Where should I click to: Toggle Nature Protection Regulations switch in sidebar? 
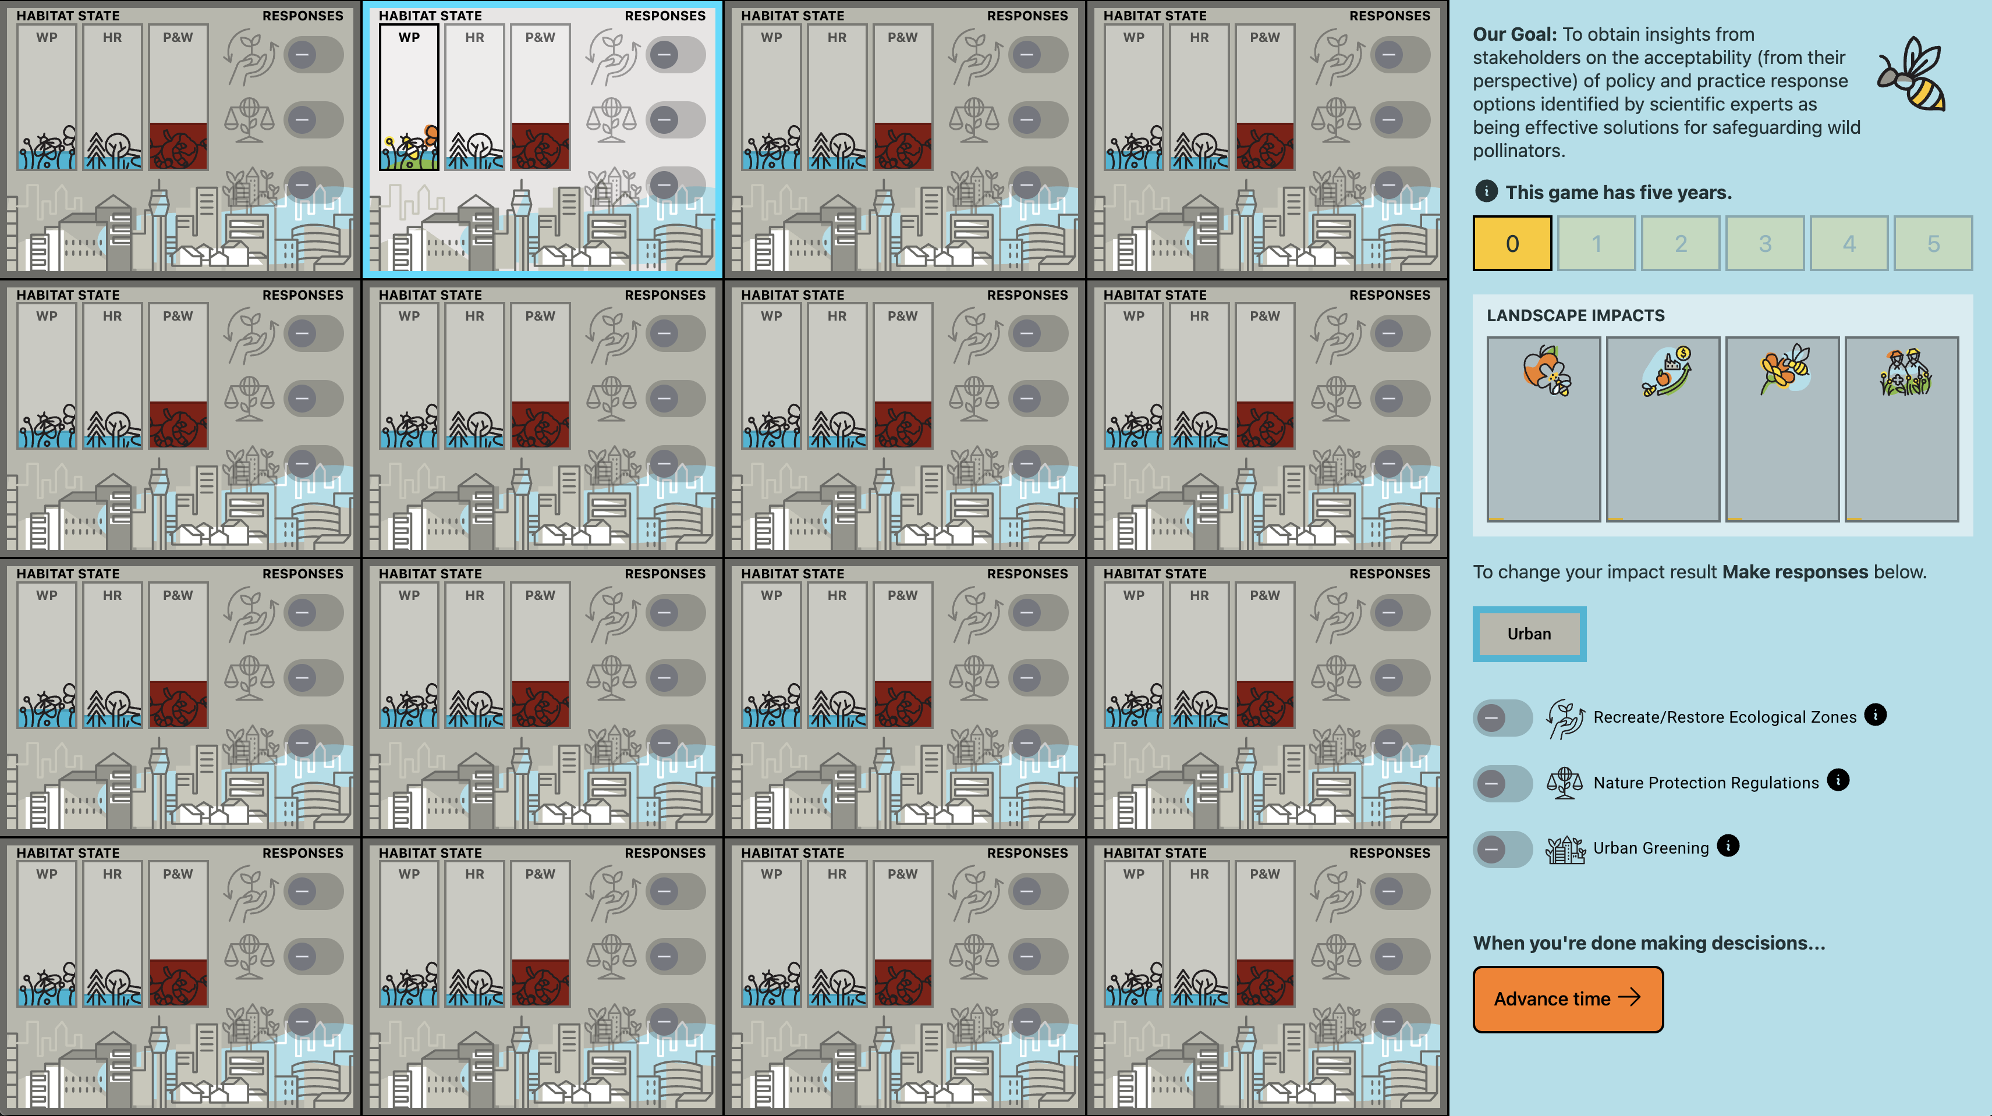(1502, 784)
